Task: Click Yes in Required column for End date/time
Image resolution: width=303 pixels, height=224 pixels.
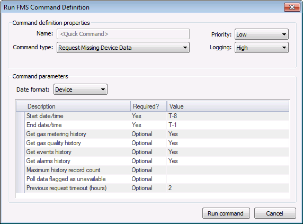Action: coord(148,125)
